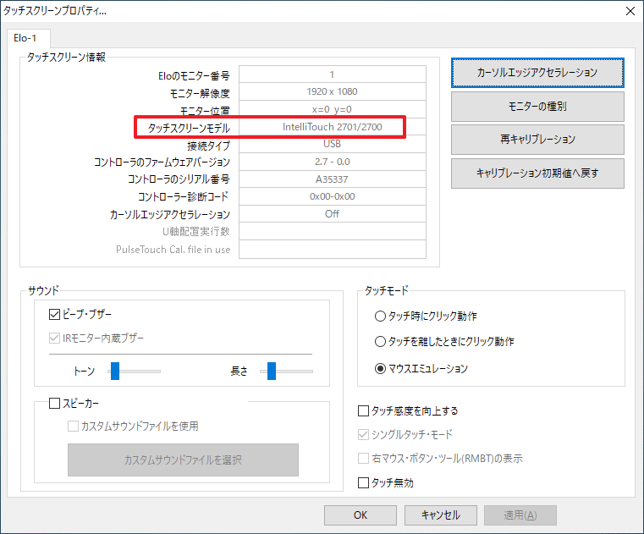This screenshot has height=534, width=644.
Task: Select タッチを離したときにクリック動作 radio option
Action: click(379, 342)
